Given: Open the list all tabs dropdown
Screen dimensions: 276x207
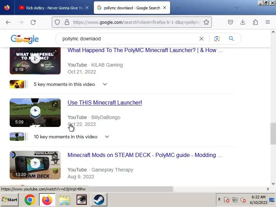Looking at the screenshot, I should [x=237, y=8].
